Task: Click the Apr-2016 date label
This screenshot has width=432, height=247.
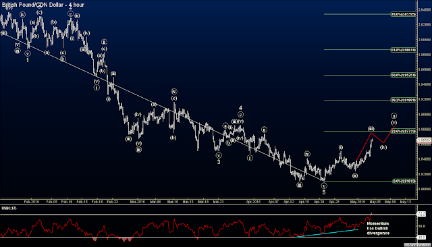Action: click(x=253, y=202)
